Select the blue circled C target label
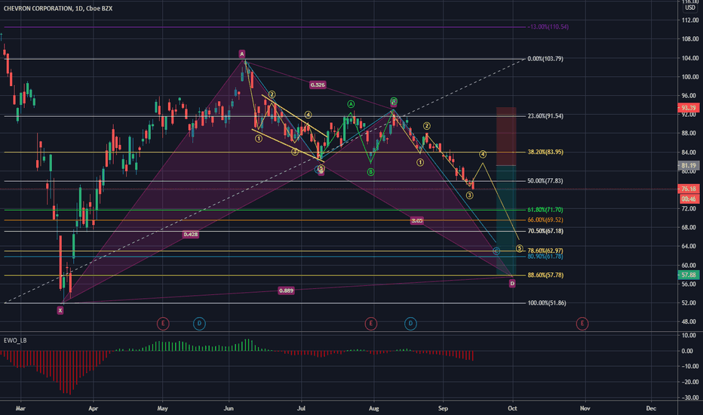 496,251
